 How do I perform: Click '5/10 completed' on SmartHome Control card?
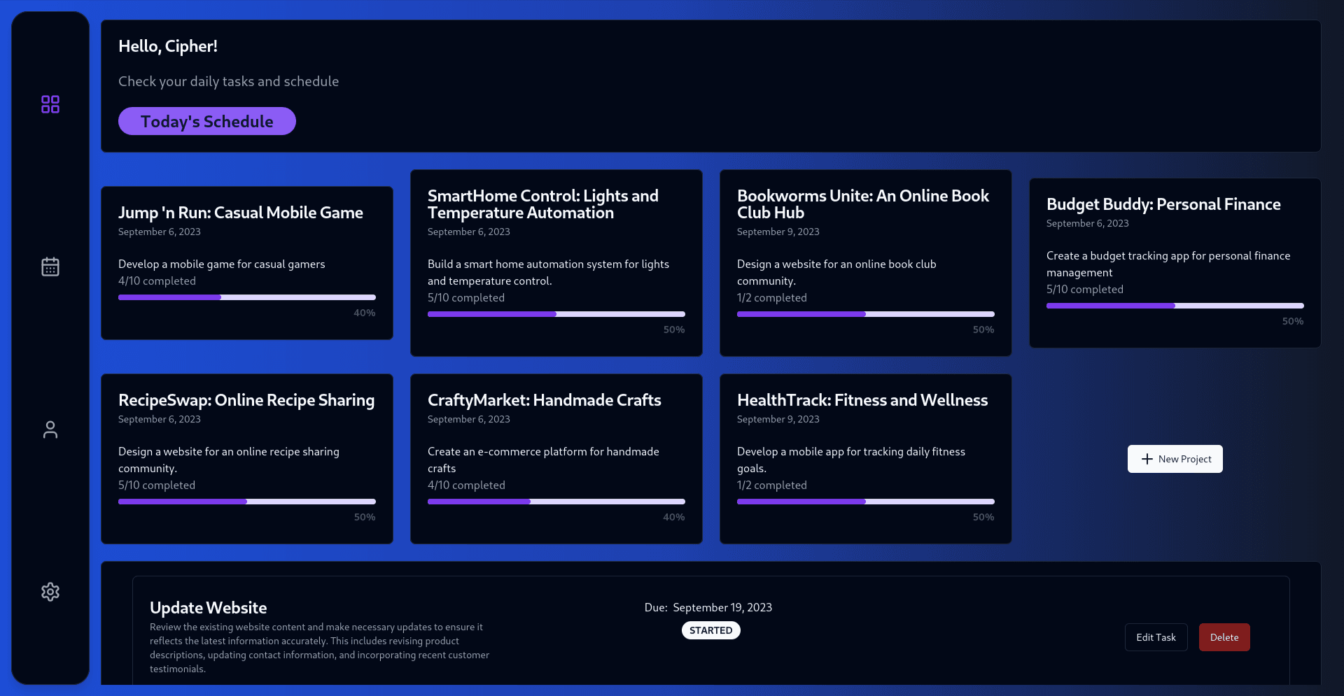coord(466,297)
